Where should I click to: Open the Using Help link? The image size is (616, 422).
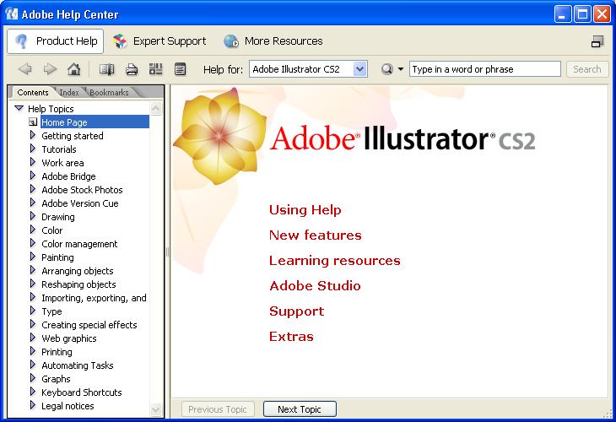(305, 210)
